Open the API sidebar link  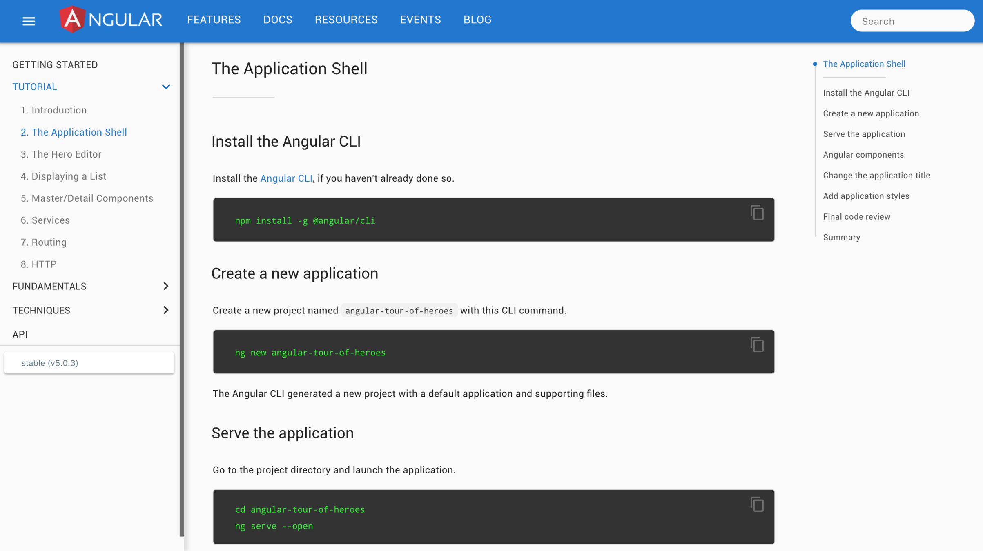click(x=20, y=334)
